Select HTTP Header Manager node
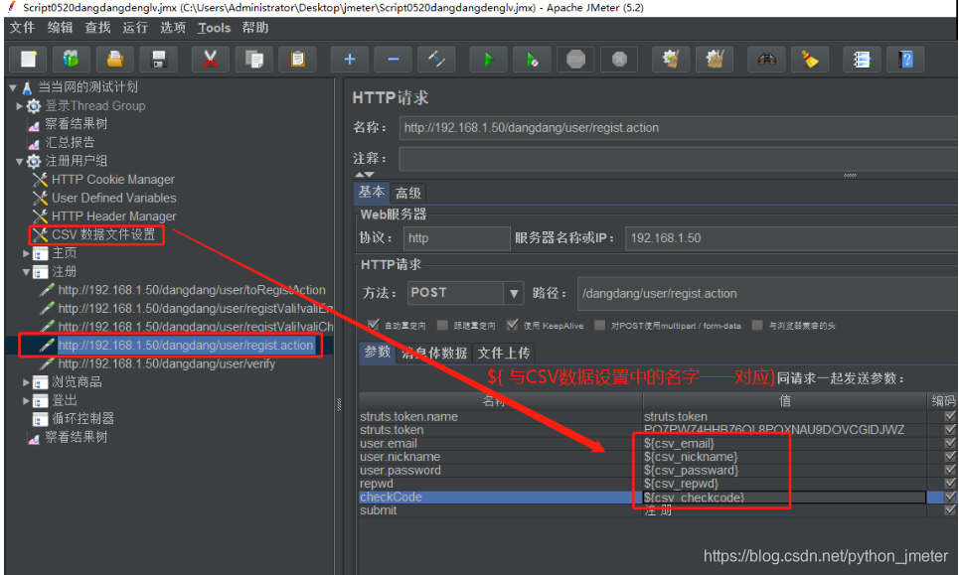Screen dimensions: 959x575 (x=113, y=216)
